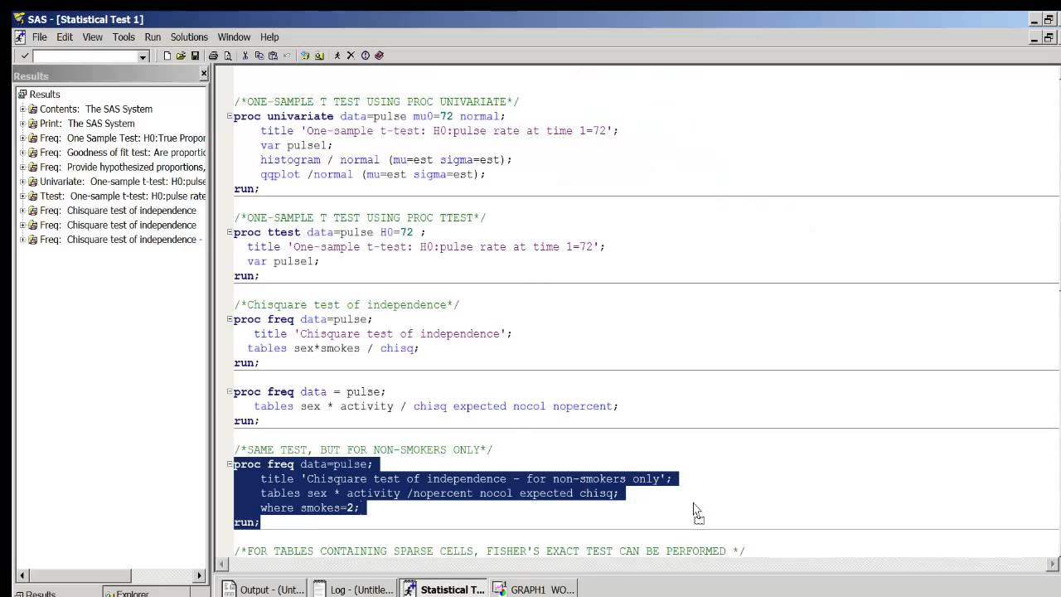
Task: Click the Paste toolbar icon
Action: [273, 56]
